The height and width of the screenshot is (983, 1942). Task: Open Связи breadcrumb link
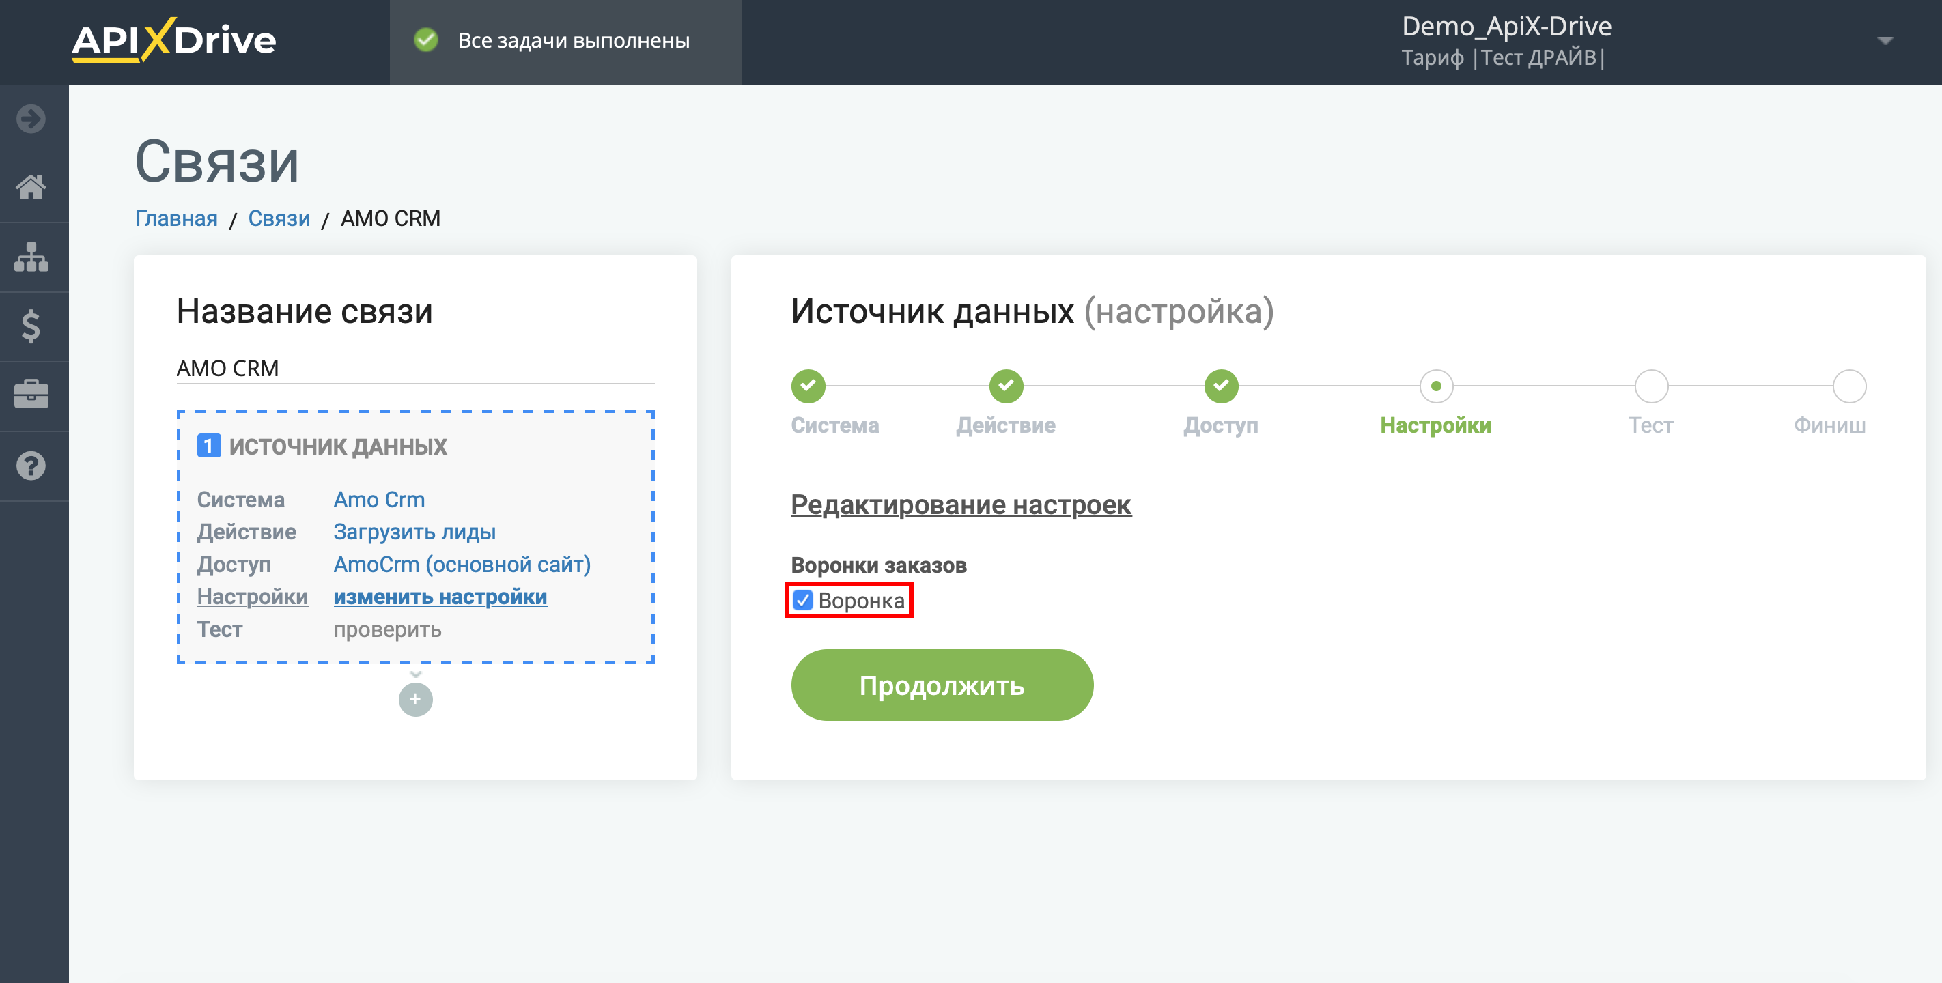coord(279,218)
